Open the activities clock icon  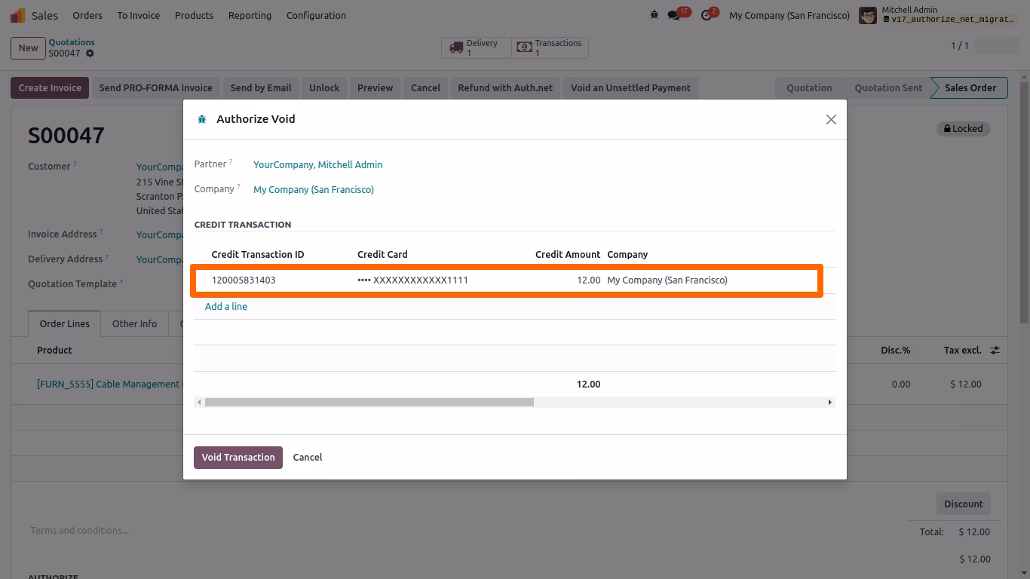click(707, 15)
